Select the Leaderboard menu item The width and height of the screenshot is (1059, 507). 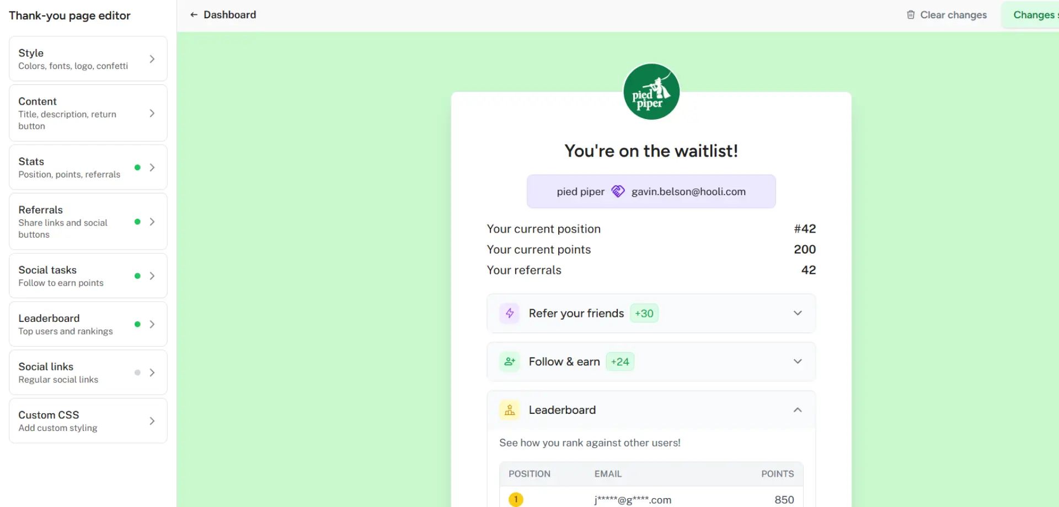[88, 325]
